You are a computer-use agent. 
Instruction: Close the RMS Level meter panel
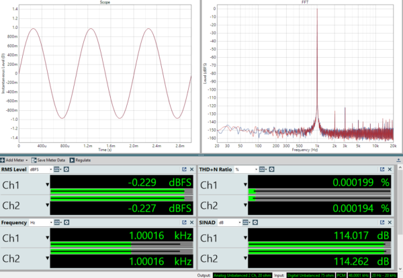(191, 171)
